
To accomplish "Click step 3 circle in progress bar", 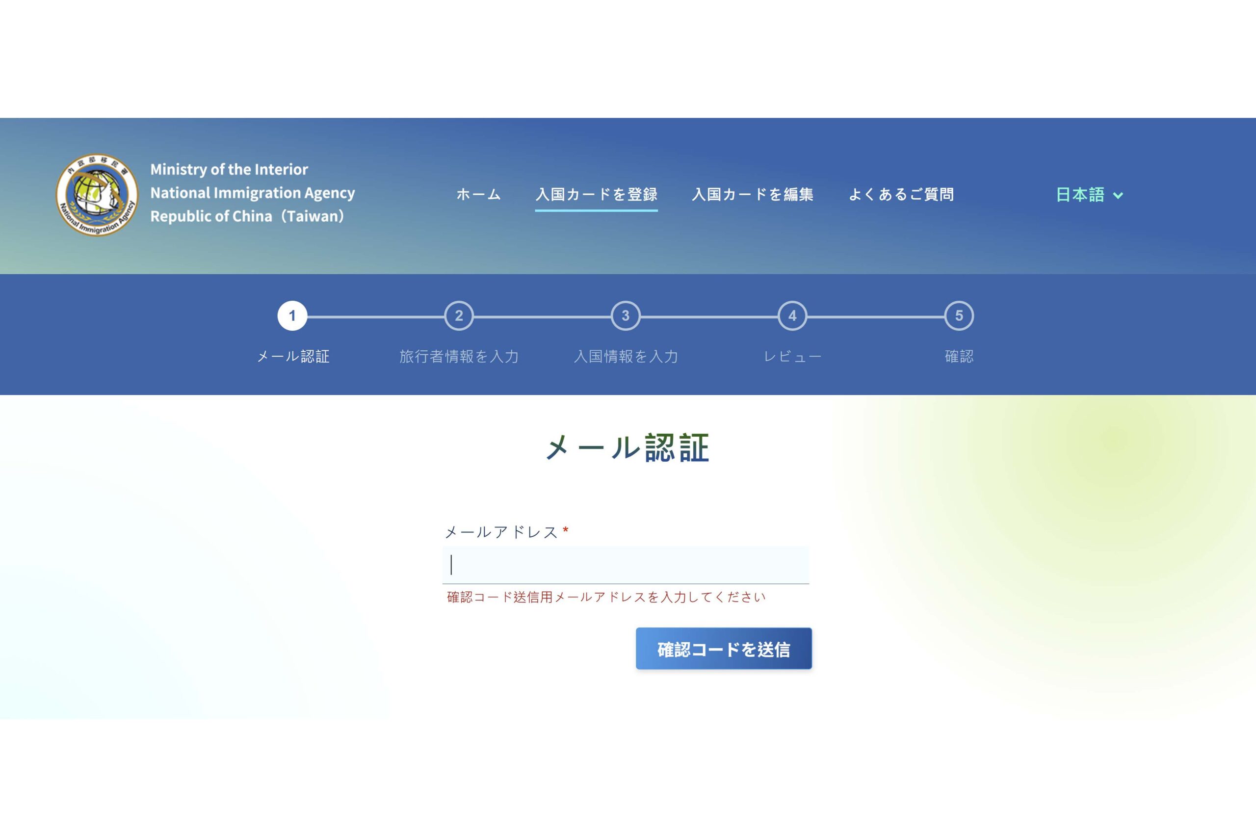I will 626,316.
